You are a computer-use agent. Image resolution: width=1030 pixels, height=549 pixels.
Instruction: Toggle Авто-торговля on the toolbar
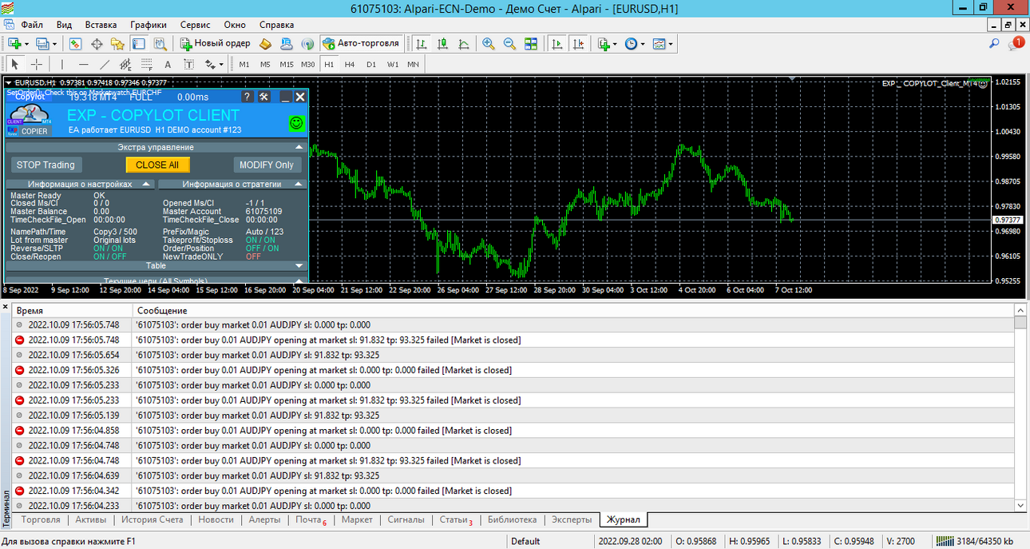(360, 43)
